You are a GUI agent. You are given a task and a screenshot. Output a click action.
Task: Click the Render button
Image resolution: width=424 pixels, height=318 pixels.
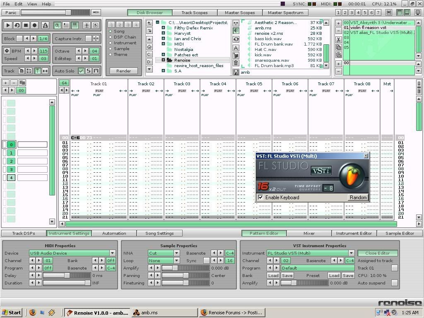pos(123,71)
